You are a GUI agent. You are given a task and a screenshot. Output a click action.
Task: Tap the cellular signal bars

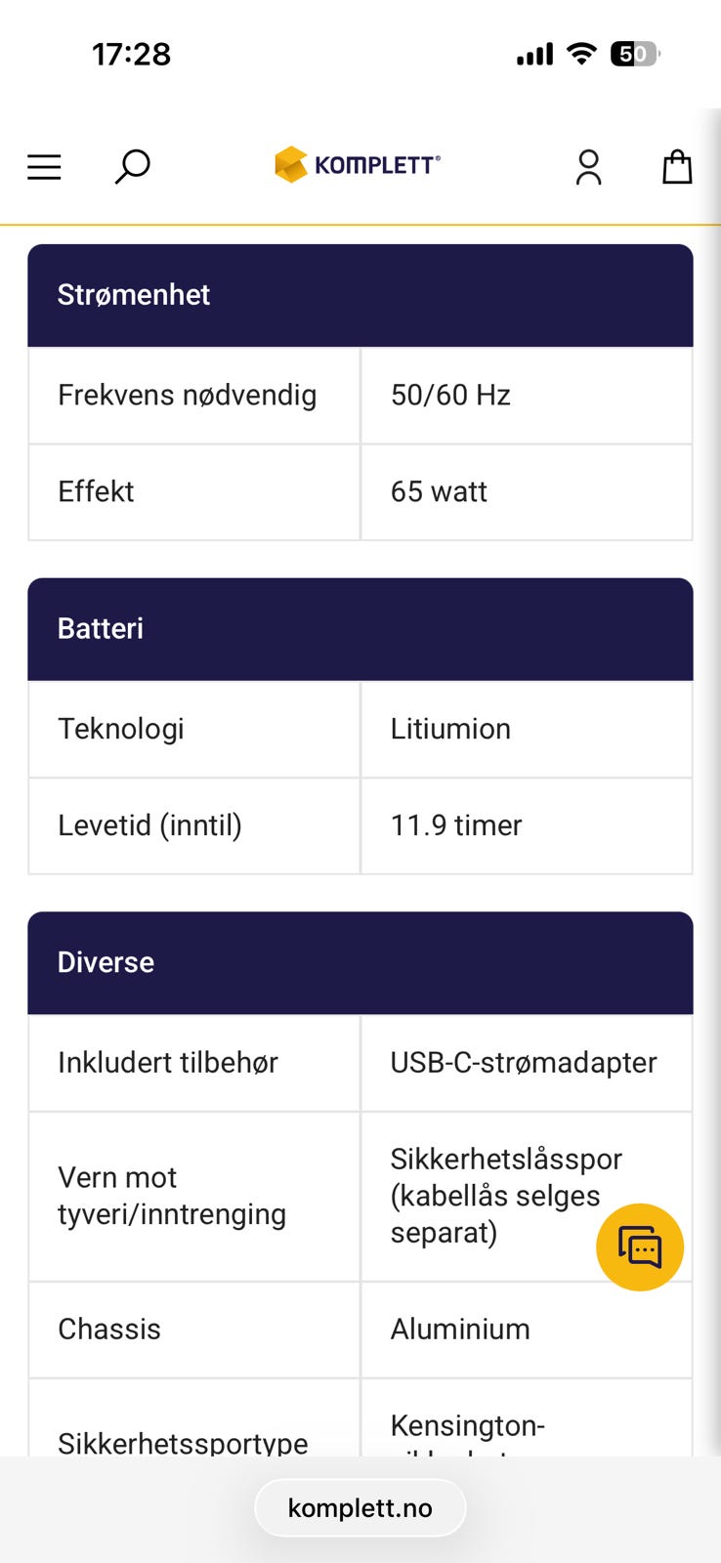click(x=534, y=55)
